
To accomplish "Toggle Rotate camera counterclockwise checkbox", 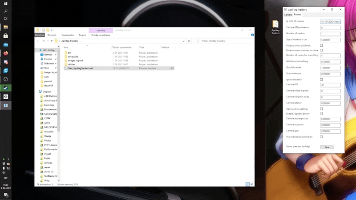I will pyautogui.click(x=321, y=50).
